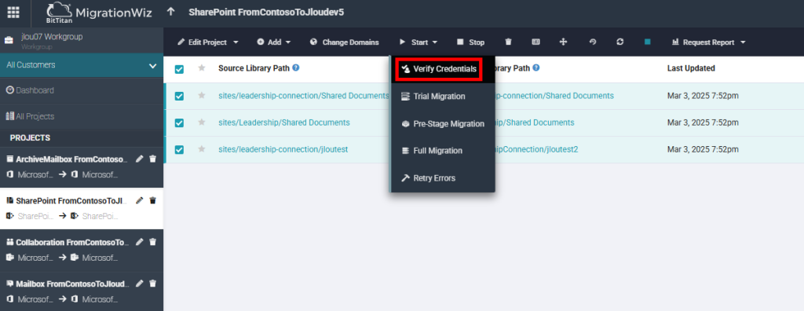Click the Source Library Path column header
This screenshot has height=311, width=804.
(x=254, y=68)
